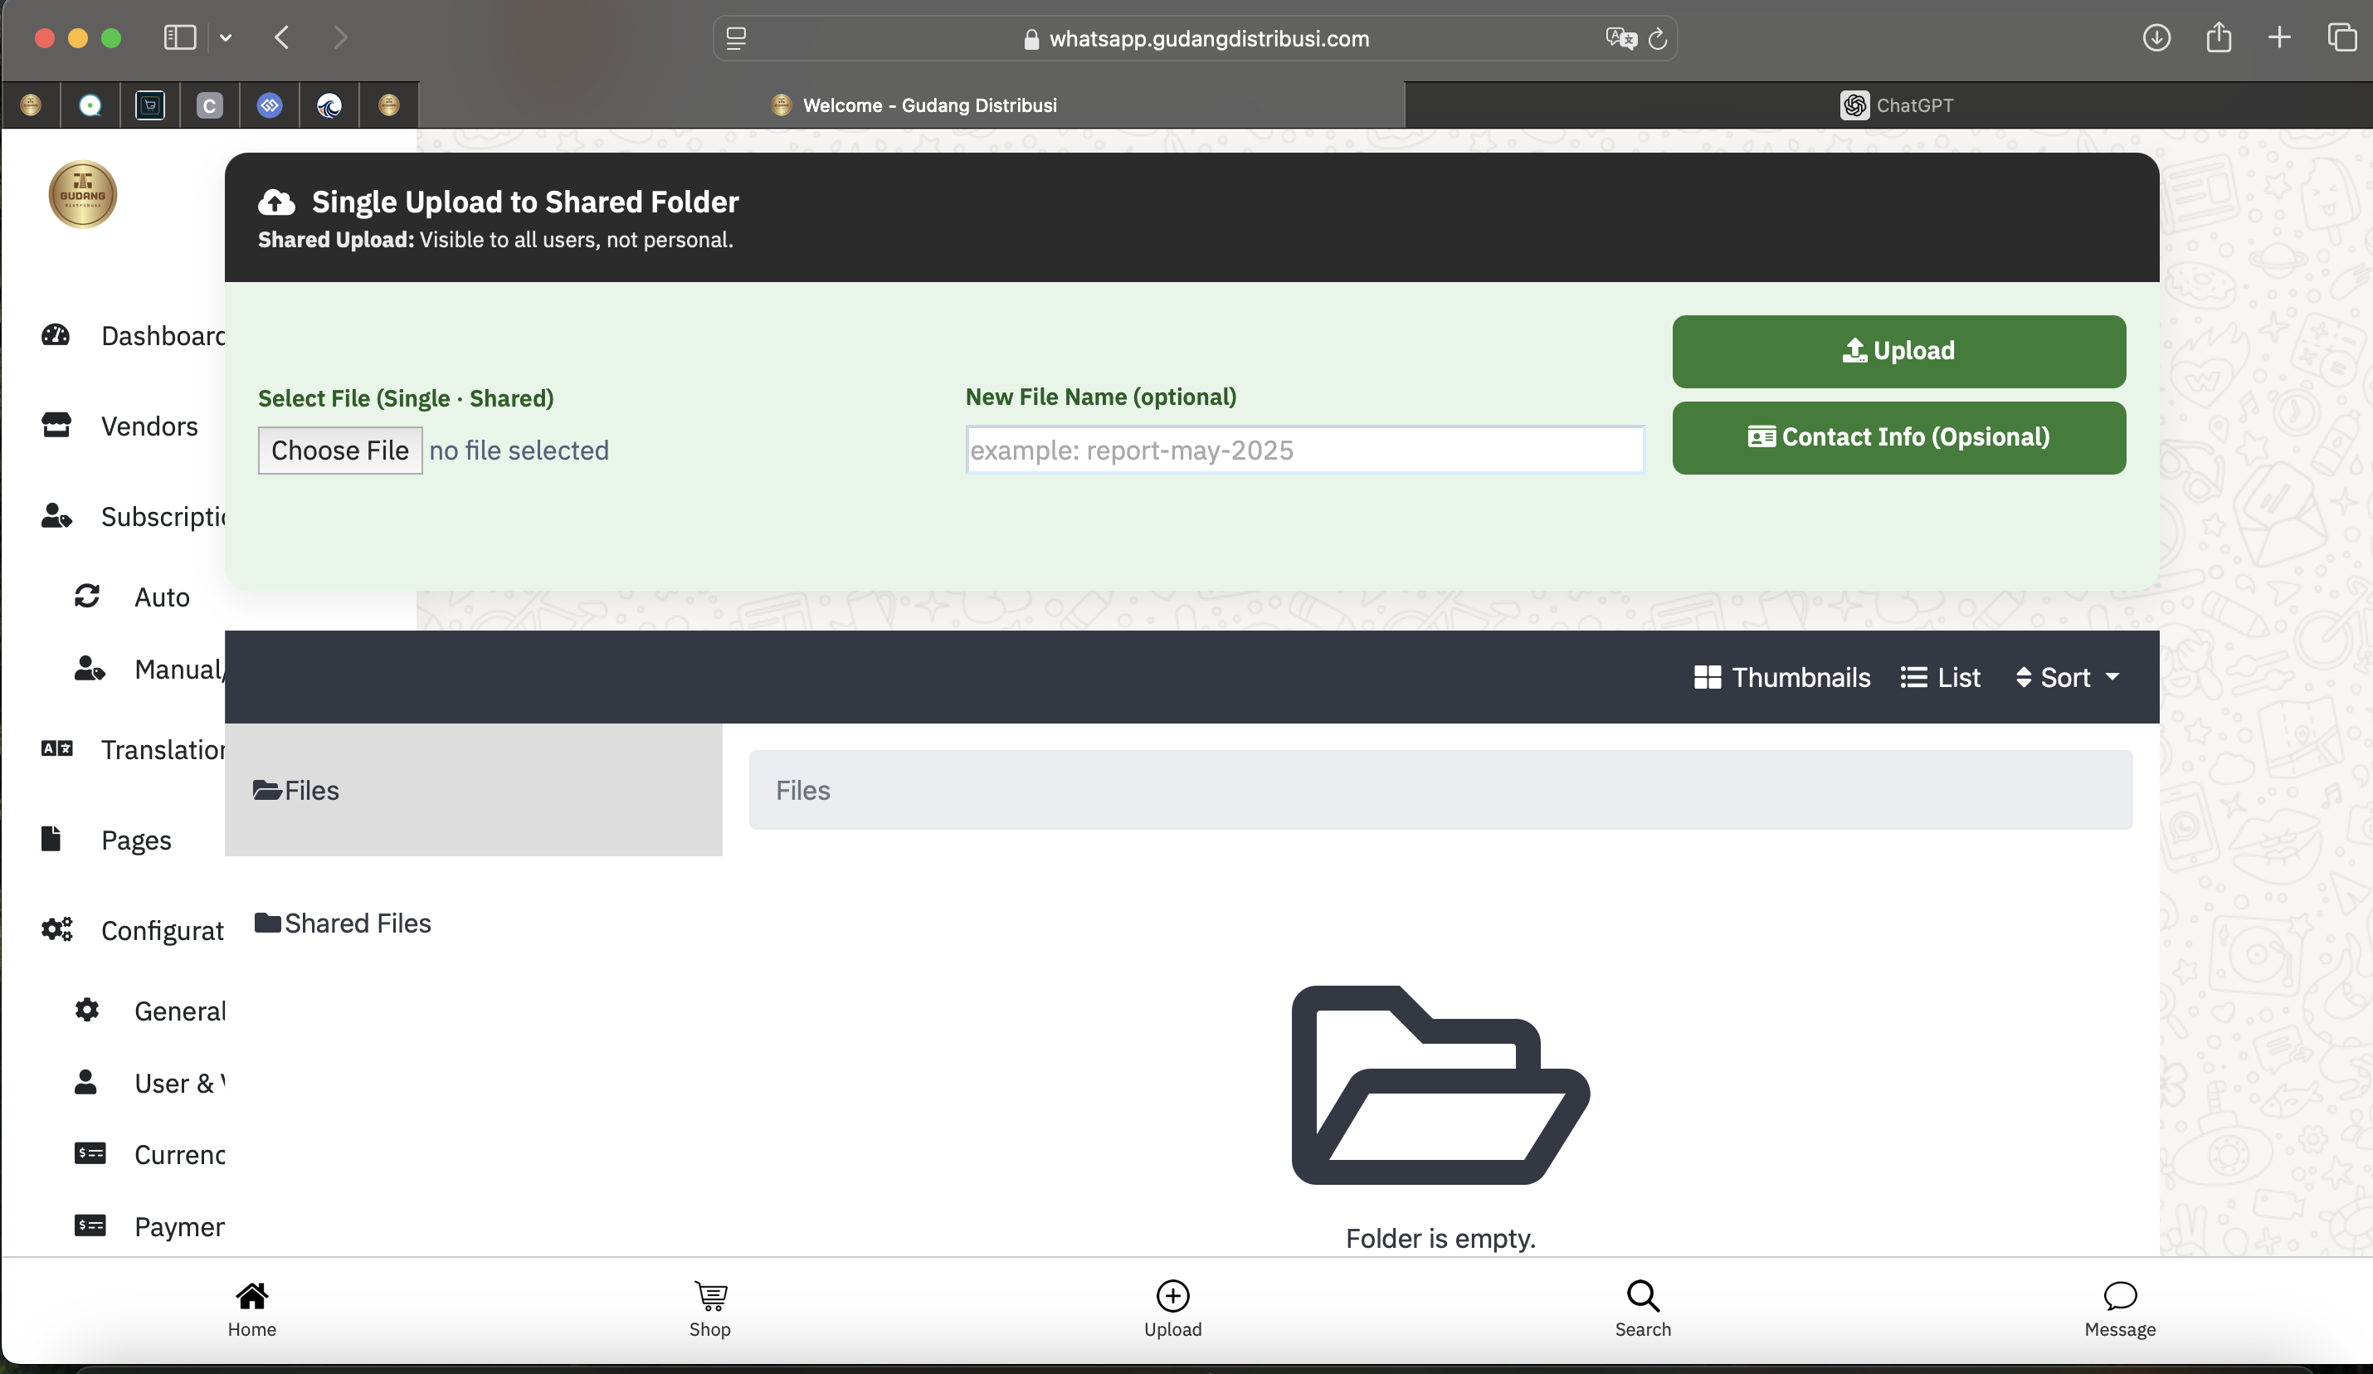Open the Shop cart icon

[710, 1297]
